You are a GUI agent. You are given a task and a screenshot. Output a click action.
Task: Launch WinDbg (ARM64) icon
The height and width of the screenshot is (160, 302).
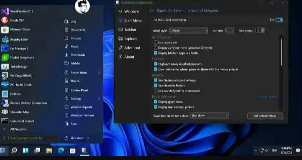tap(5, 76)
